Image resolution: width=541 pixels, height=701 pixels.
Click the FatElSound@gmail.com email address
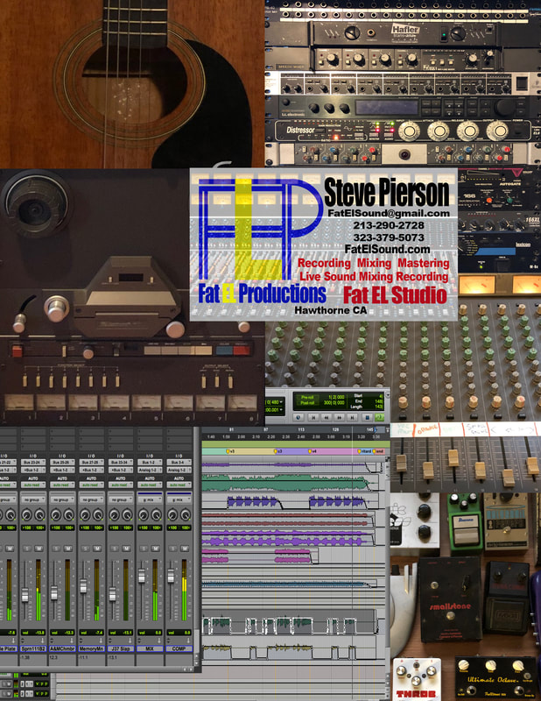tap(389, 213)
